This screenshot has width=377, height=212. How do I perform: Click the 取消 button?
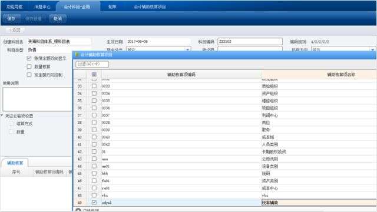[x=58, y=18]
